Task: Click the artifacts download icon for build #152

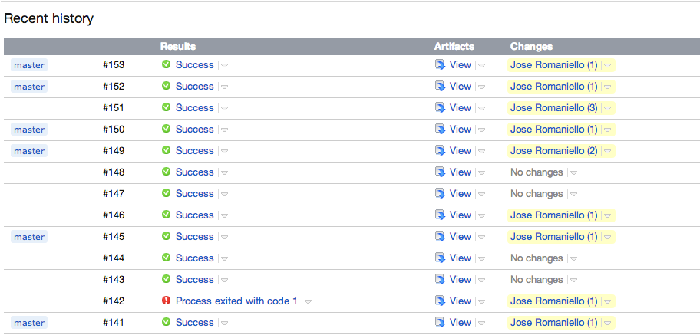Action: 440,87
